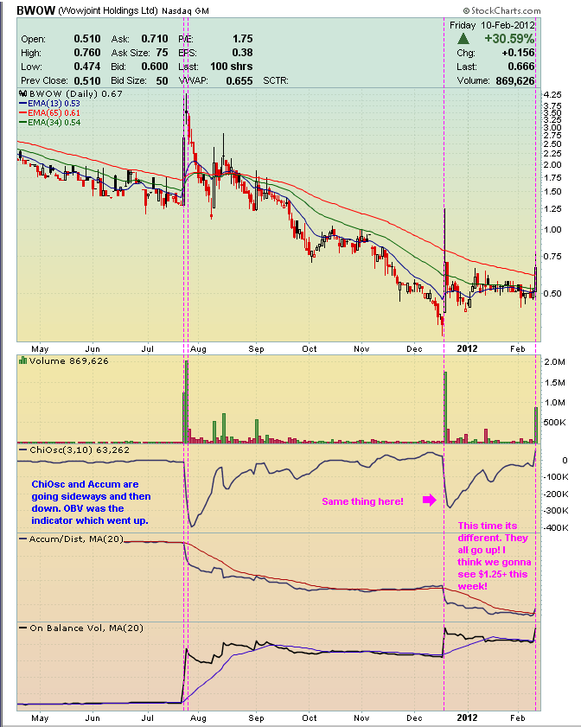Image resolution: width=581 pixels, height=727 pixels.
Task: Click the candlestick icon beside BWOW (Daily)
Action: [x=22, y=94]
